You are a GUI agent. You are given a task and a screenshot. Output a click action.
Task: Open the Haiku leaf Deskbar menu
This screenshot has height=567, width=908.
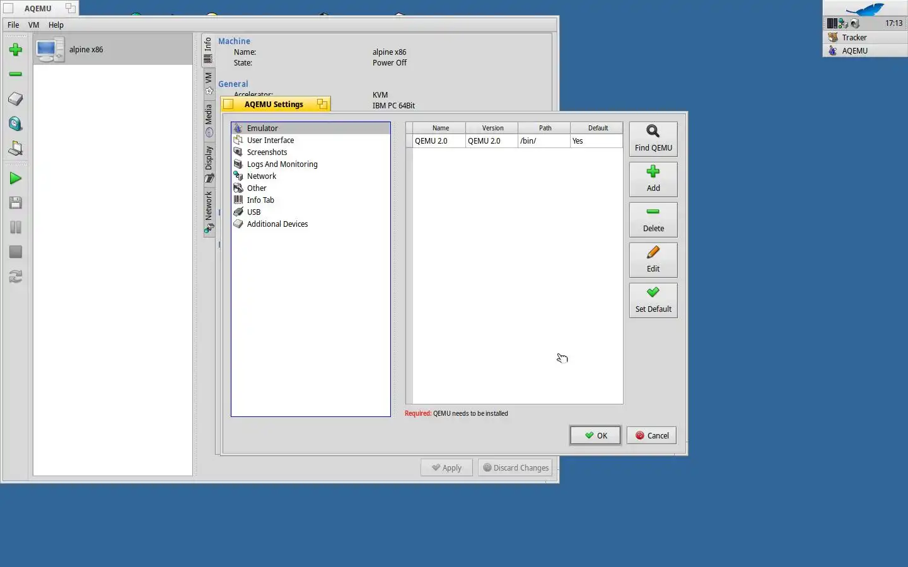click(x=865, y=9)
